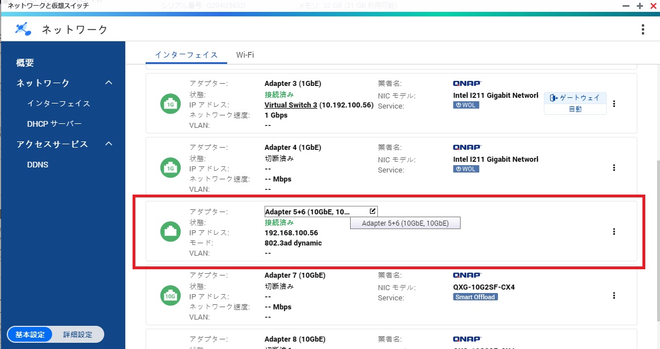Screen dimensions: 660x349
Task: Open the Virtual Switch 3 link
Action: pos(291,105)
